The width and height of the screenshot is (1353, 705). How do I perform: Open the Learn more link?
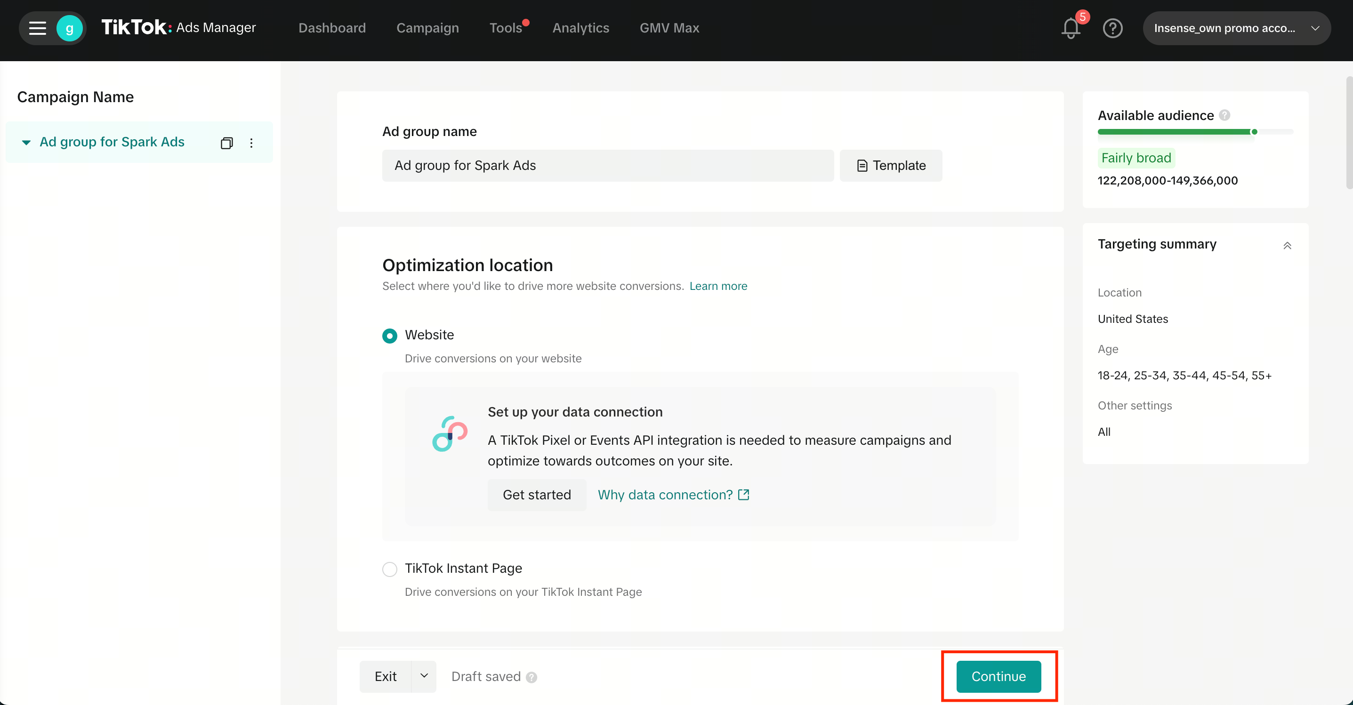click(718, 286)
